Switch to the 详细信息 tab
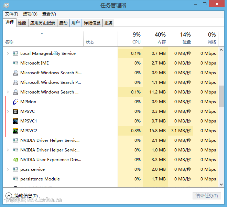This screenshot has height=207, width=227. [92, 23]
